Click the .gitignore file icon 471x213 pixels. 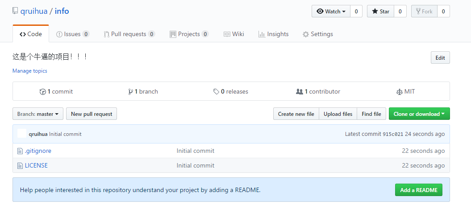(20, 151)
